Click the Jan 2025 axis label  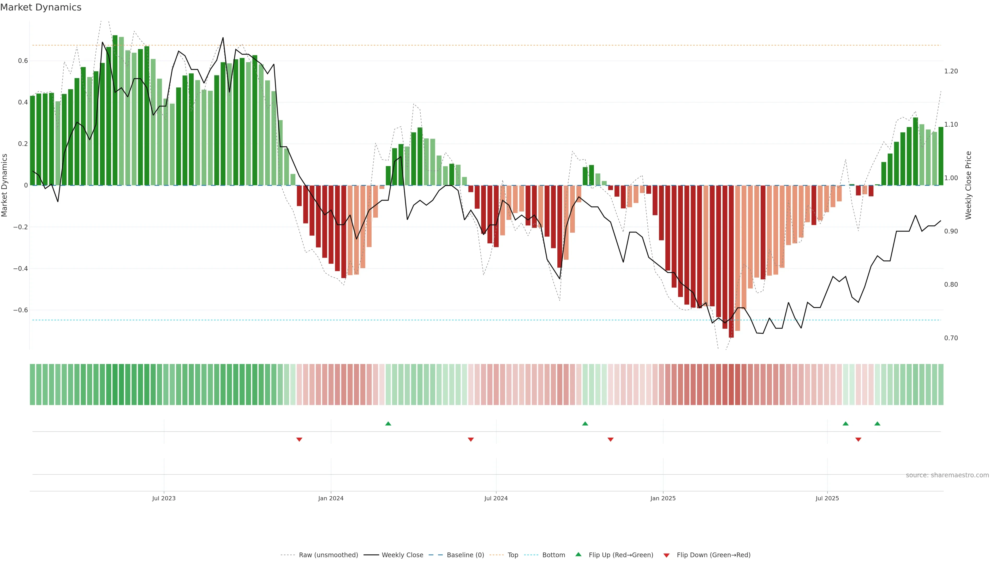coord(663,499)
